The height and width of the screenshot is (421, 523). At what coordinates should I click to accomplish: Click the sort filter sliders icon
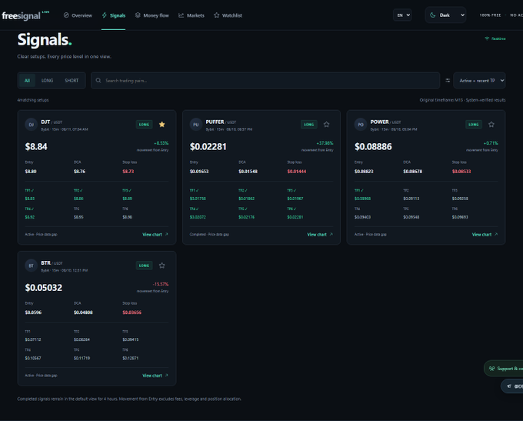coord(448,81)
